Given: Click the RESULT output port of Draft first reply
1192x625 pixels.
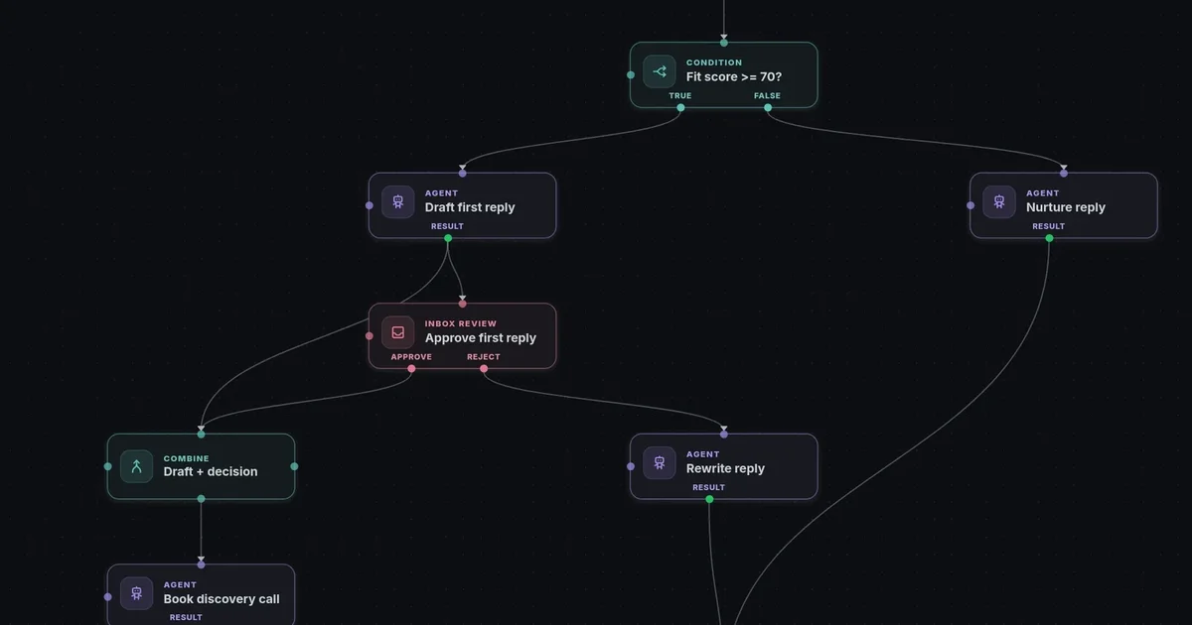Looking at the screenshot, I should [448, 238].
